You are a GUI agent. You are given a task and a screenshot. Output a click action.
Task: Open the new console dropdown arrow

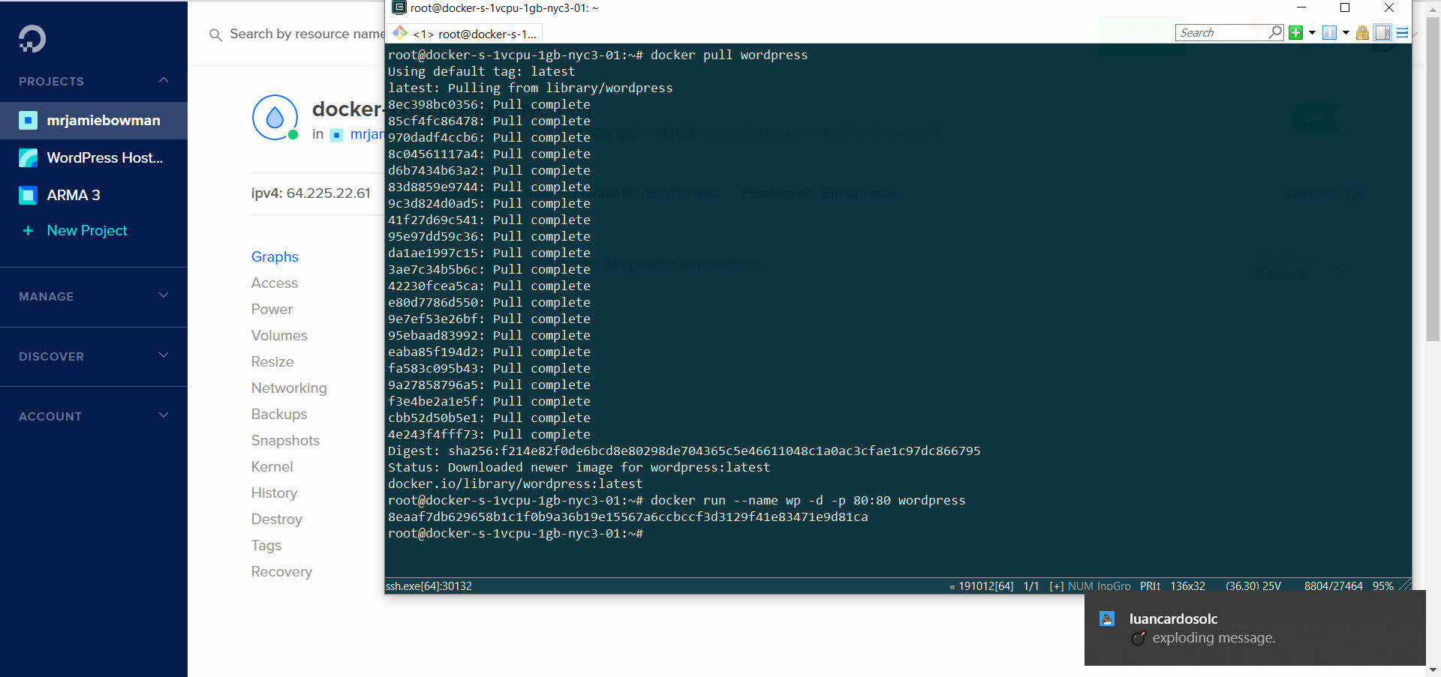click(1312, 32)
